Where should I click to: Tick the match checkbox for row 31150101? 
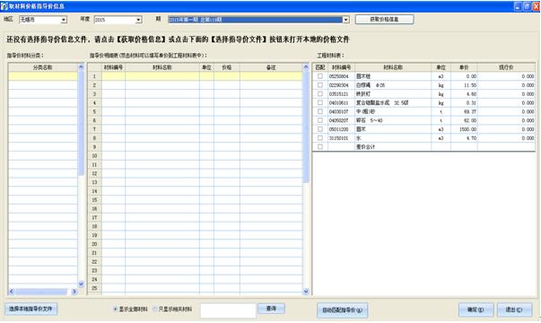[x=320, y=137]
